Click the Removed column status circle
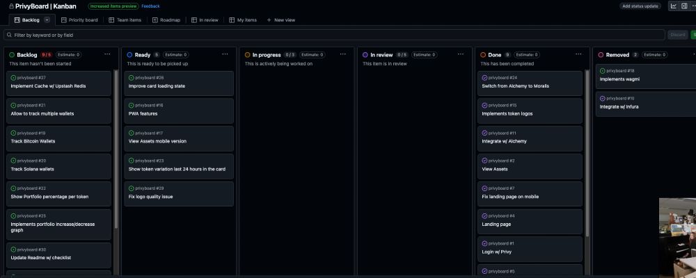The height and width of the screenshot is (278, 696). pos(601,55)
